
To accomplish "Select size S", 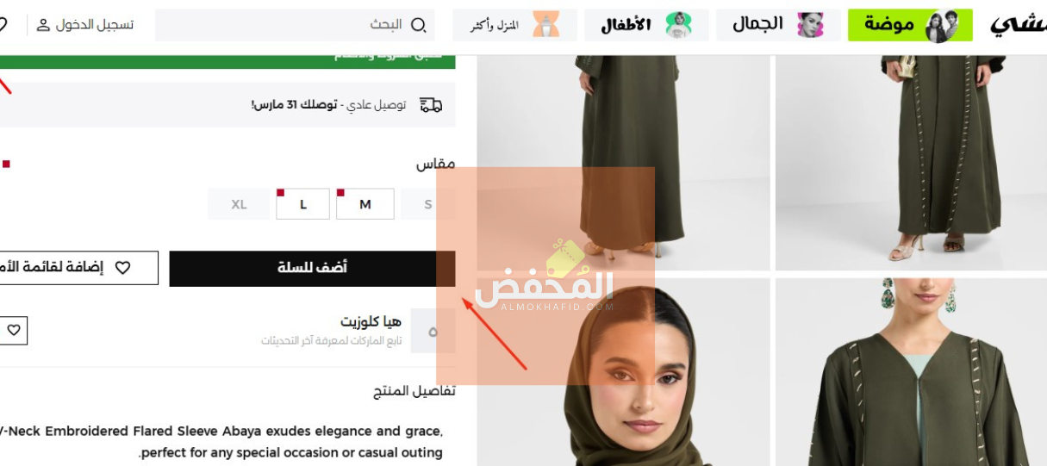I will (x=428, y=204).
